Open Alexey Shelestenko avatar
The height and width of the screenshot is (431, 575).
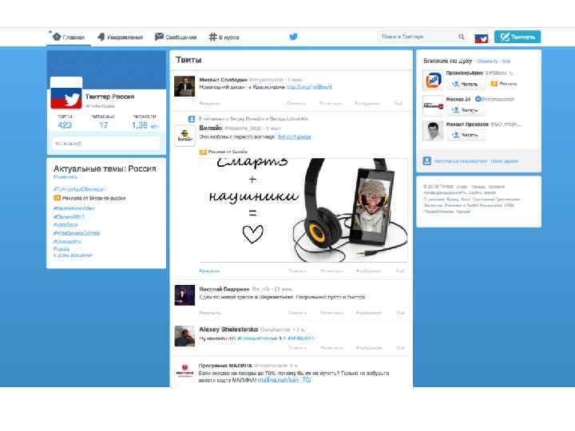point(184,336)
